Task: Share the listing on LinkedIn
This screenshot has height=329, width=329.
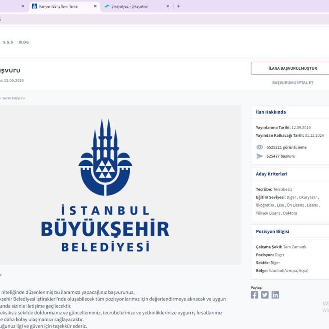Action: 275,295
